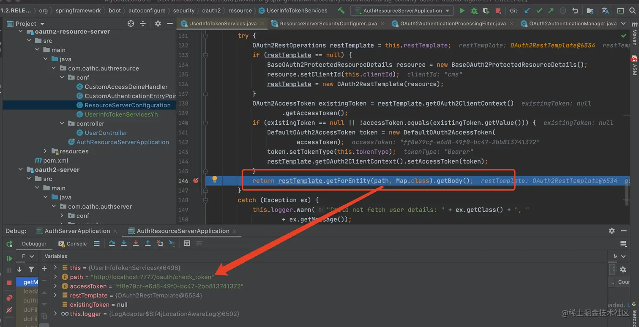Open Project Structure folder icon in toolbar
The width and height of the screenshot is (639, 327).
(x=590, y=11)
